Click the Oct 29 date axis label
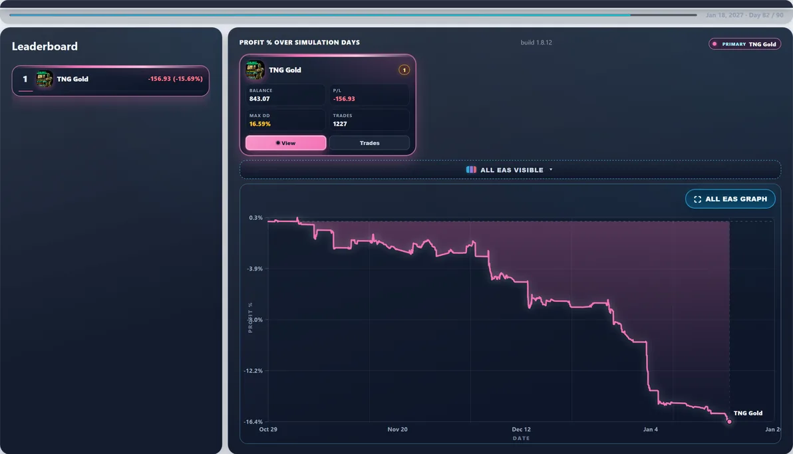 [x=268, y=429]
